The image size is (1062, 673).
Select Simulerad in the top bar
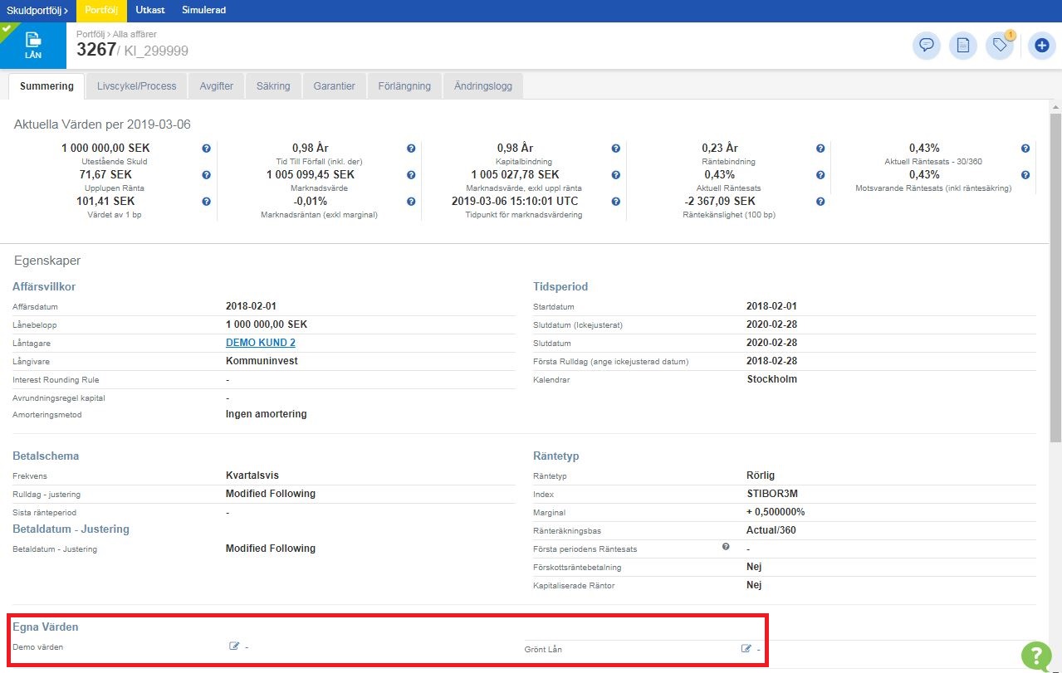point(203,10)
